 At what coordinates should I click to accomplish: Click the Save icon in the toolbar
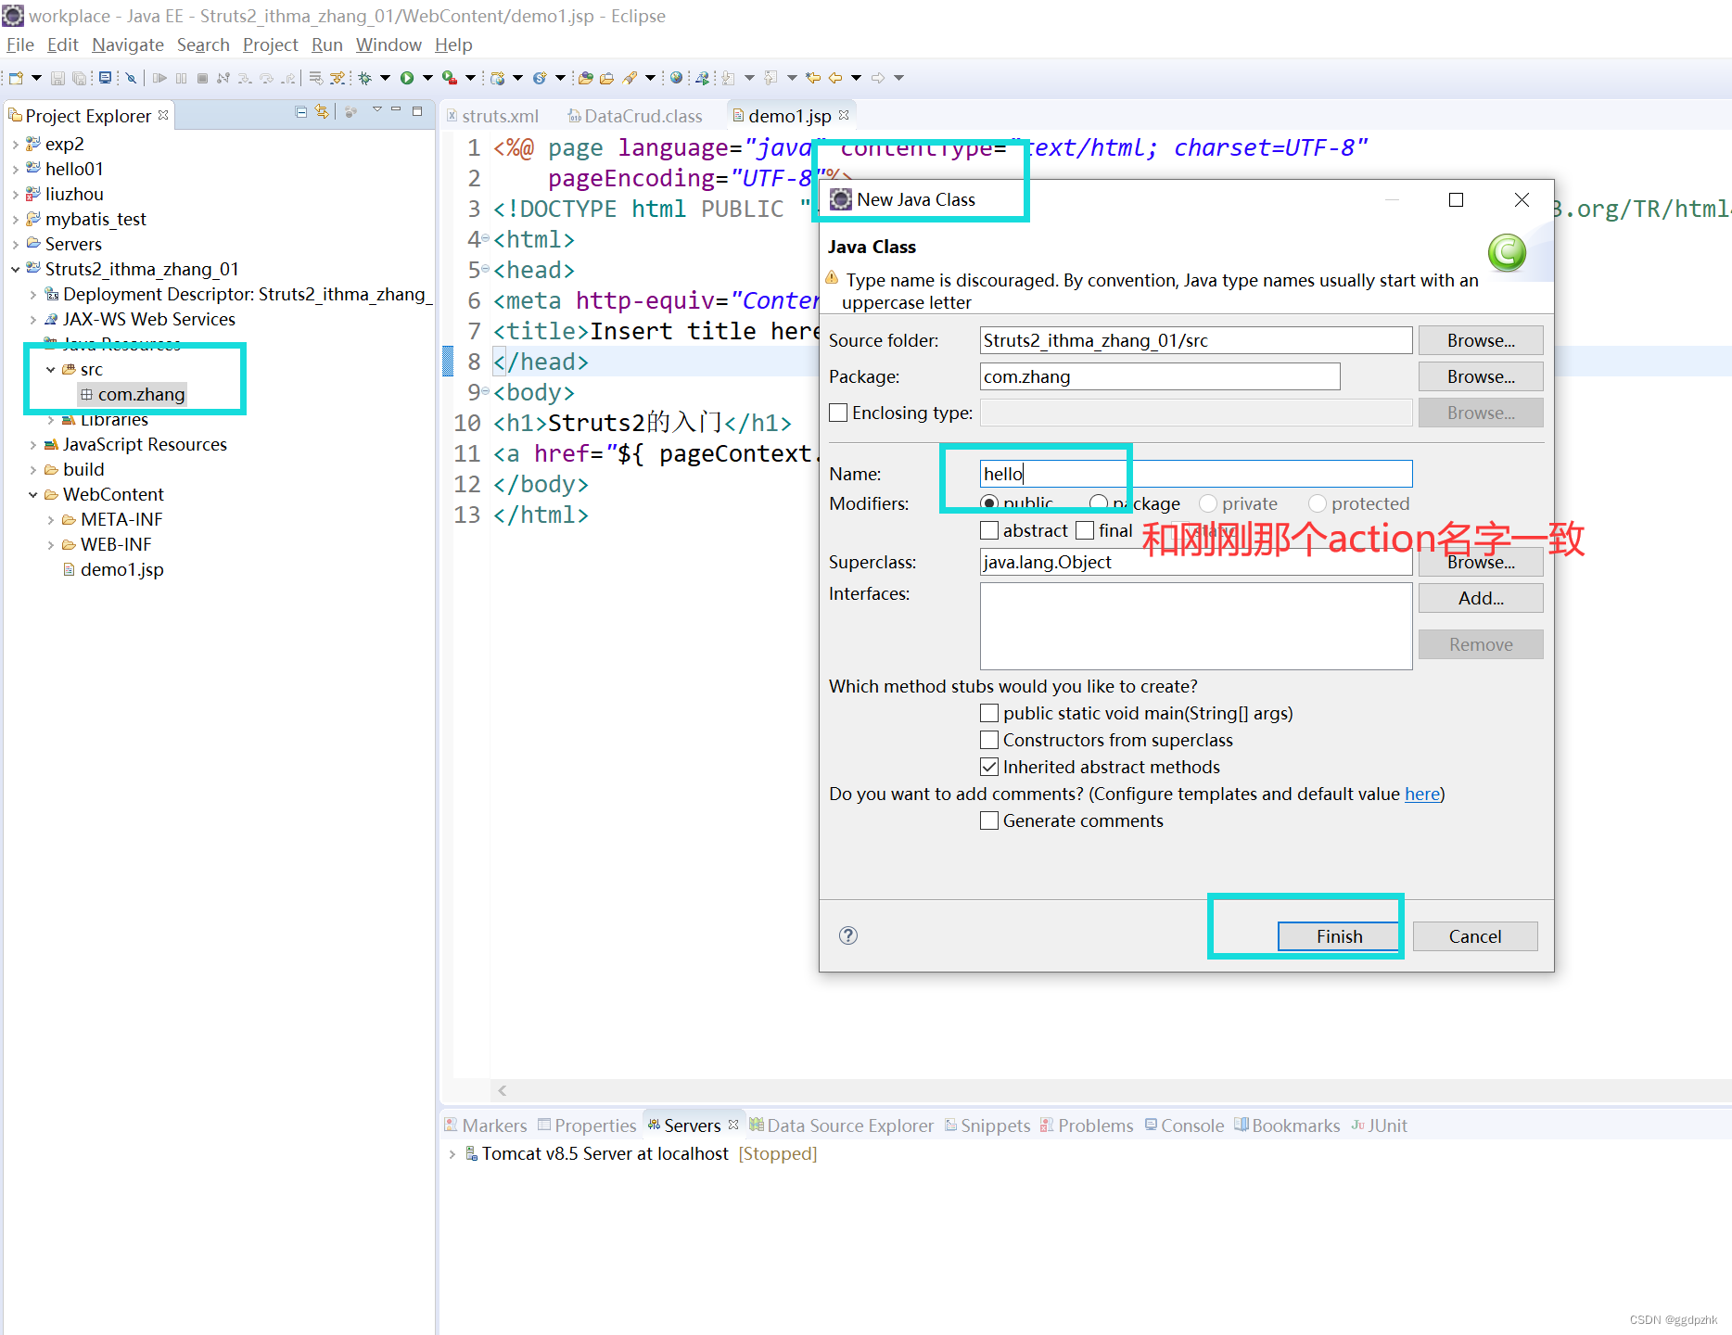57,78
